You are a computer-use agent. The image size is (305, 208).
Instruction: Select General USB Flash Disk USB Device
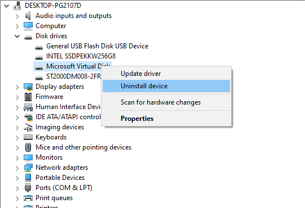point(98,46)
